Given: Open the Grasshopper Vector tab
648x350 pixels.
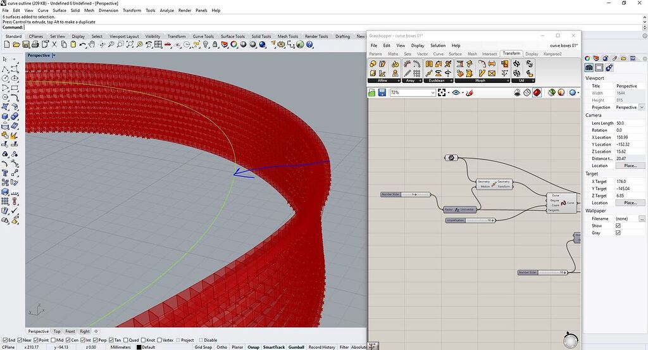Looking at the screenshot, I should [x=422, y=54].
